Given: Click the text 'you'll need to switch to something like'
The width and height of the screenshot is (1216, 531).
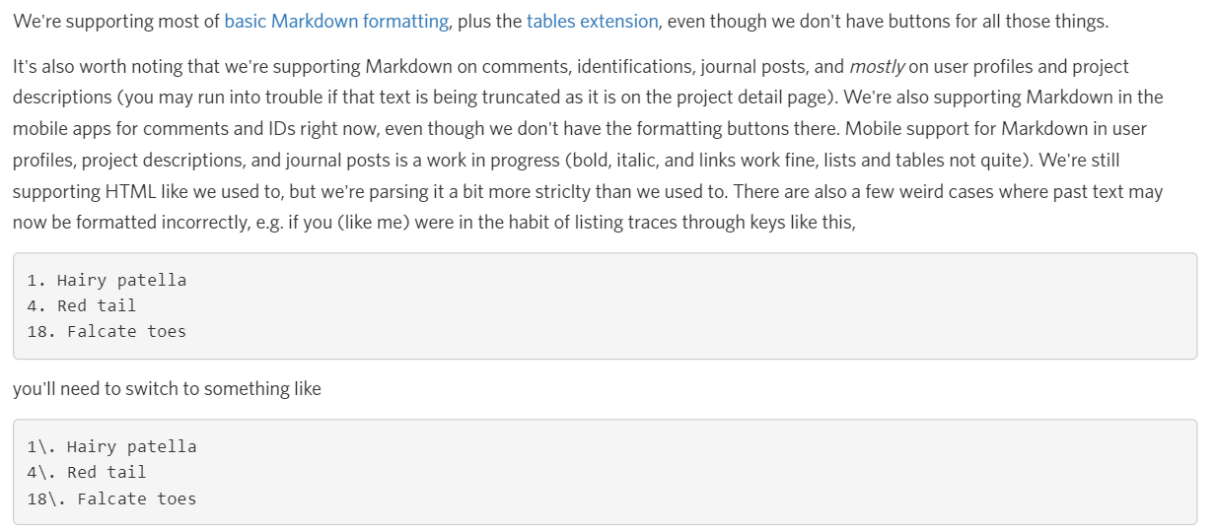Looking at the screenshot, I should [x=167, y=389].
